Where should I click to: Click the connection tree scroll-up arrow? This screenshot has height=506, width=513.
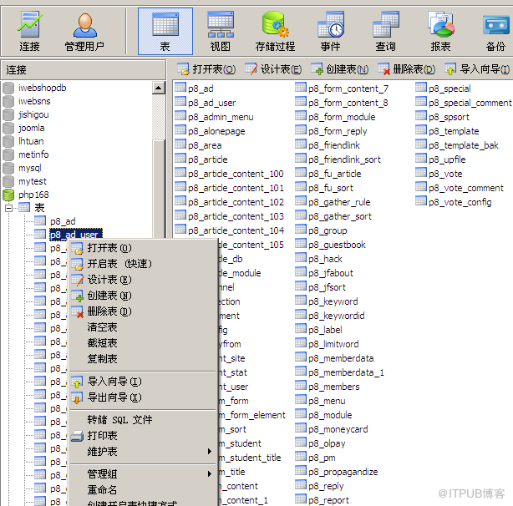click(x=159, y=88)
